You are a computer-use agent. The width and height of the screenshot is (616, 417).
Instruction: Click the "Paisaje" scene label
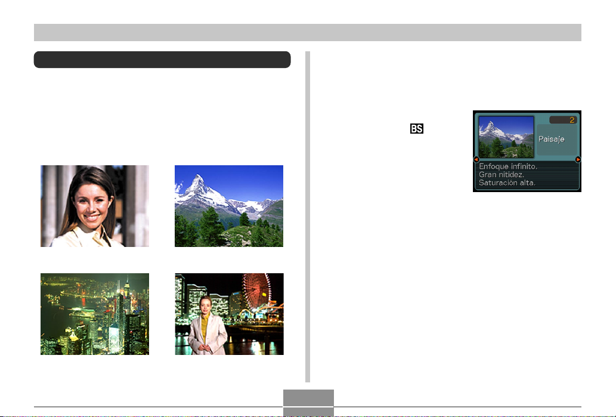pos(551,139)
